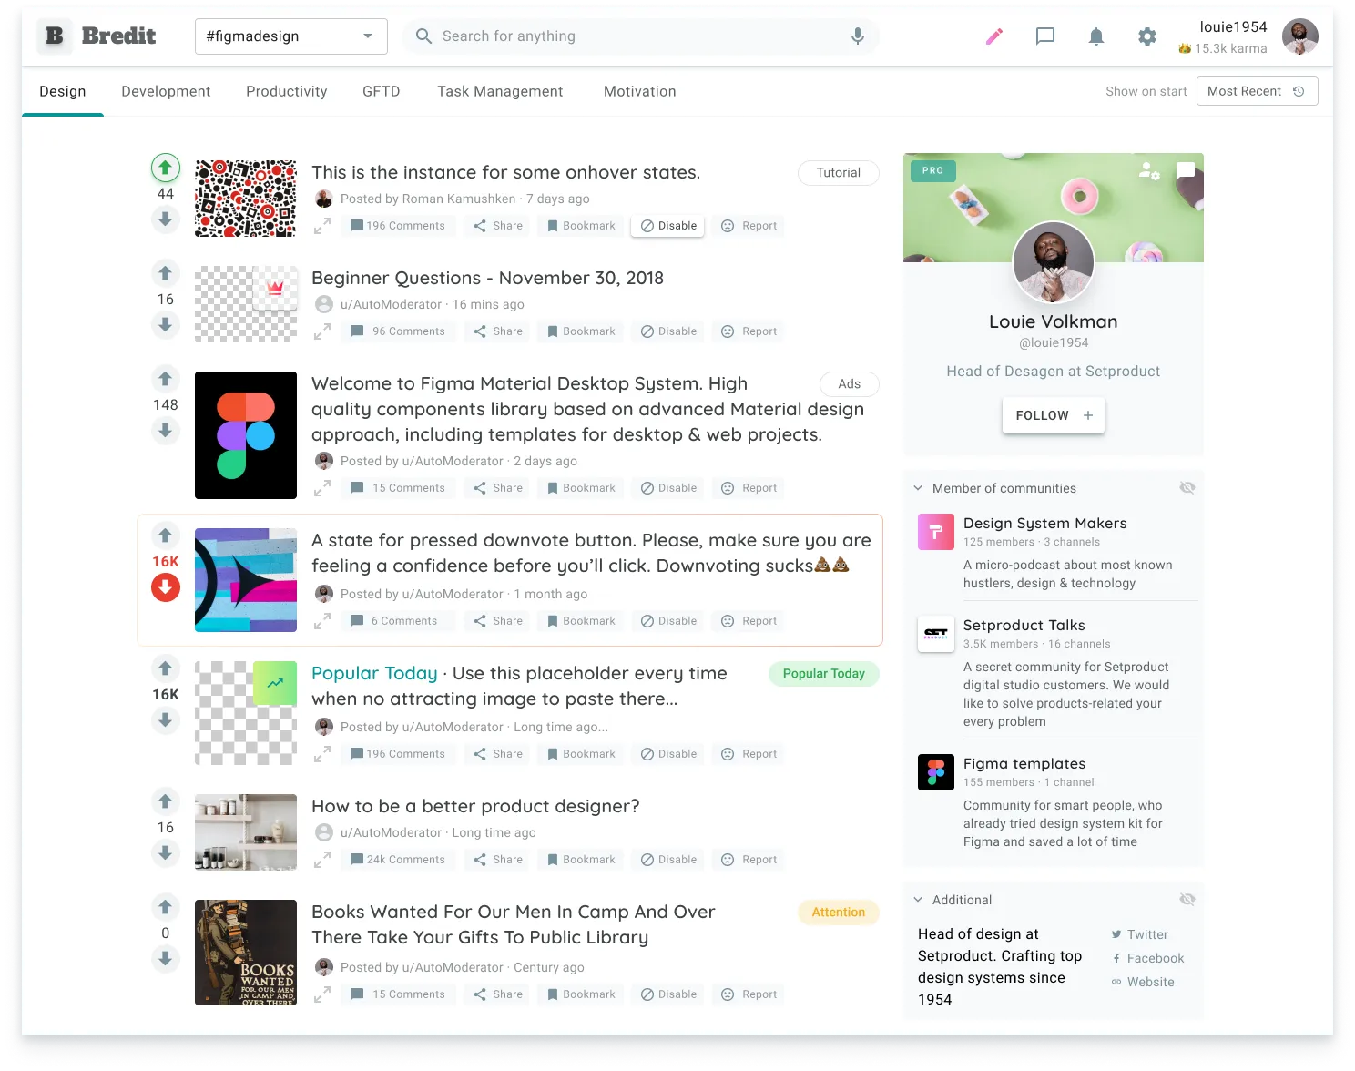Switch to the Development tab
The width and height of the screenshot is (1355, 1071).
(x=166, y=91)
